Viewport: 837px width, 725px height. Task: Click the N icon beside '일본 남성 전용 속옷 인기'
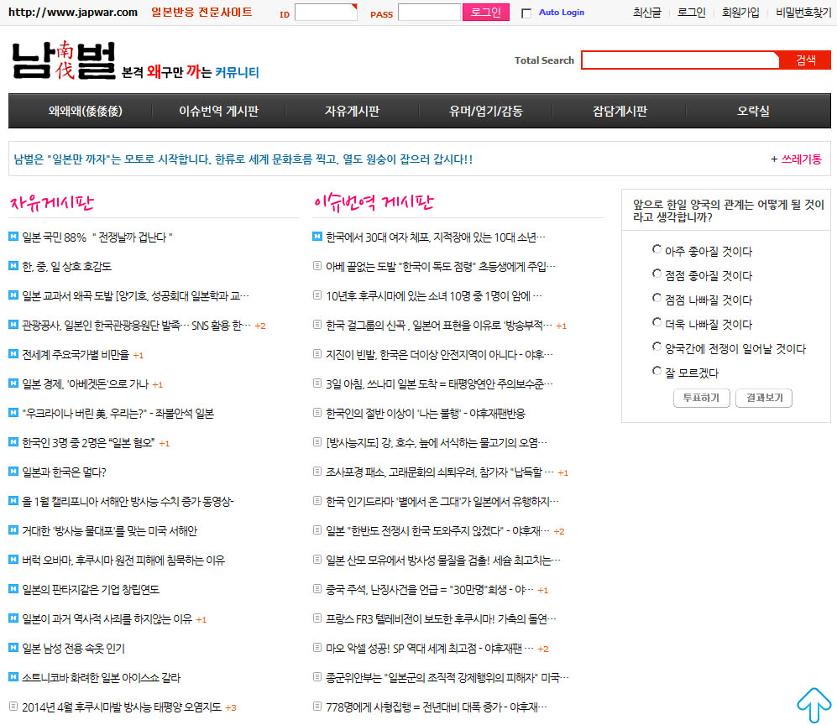[13, 648]
